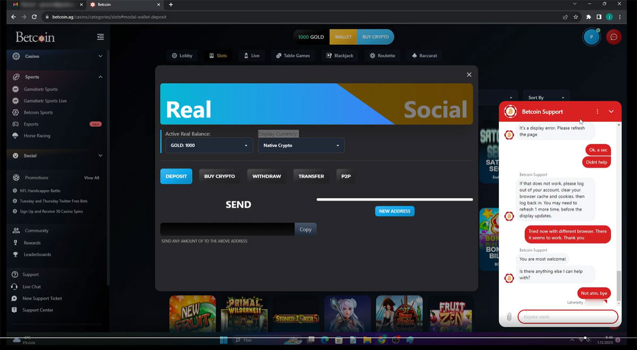Switch wallet to Social mode

pyautogui.click(x=435, y=109)
